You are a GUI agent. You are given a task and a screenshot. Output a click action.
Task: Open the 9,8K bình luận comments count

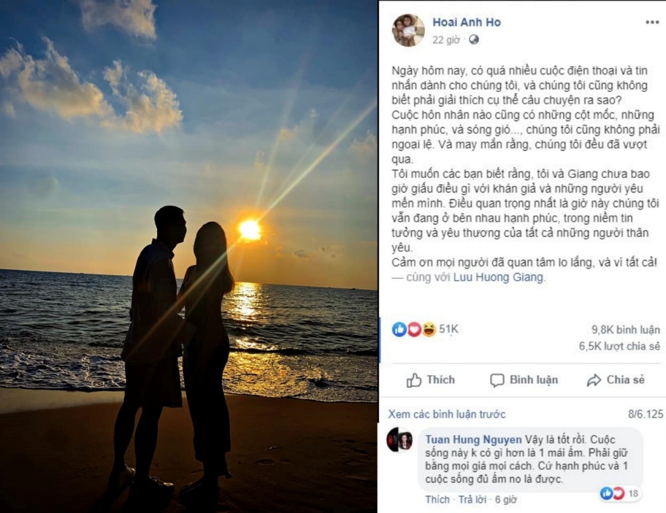625,329
